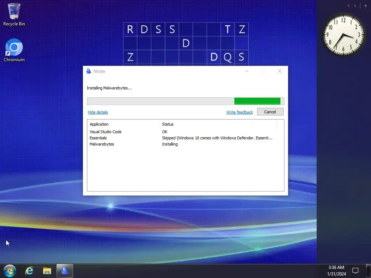
Task: Click the sidebar next arrow
Action: click(355, 6)
